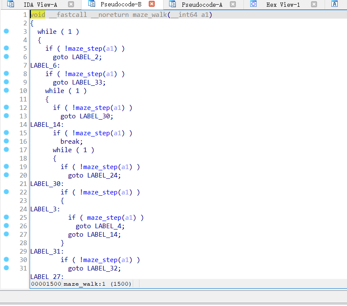Click the blue marker beside line 3
Image resolution: width=347 pixels, height=306 pixels.
pos(6,31)
